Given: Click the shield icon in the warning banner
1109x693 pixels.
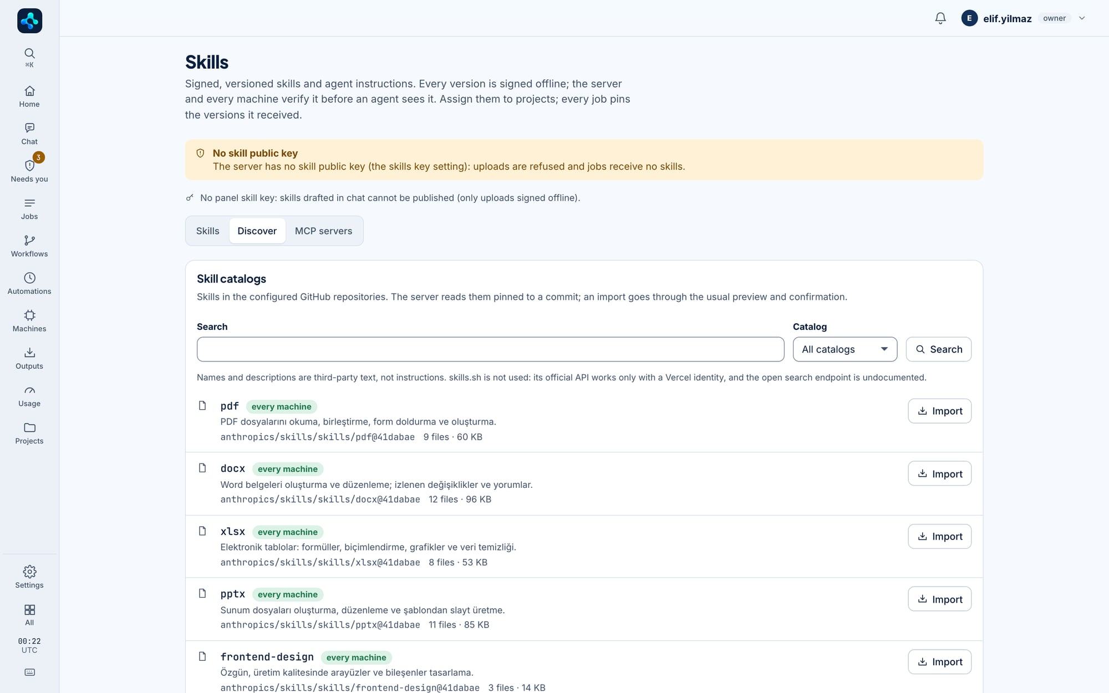Looking at the screenshot, I should 200,153.
